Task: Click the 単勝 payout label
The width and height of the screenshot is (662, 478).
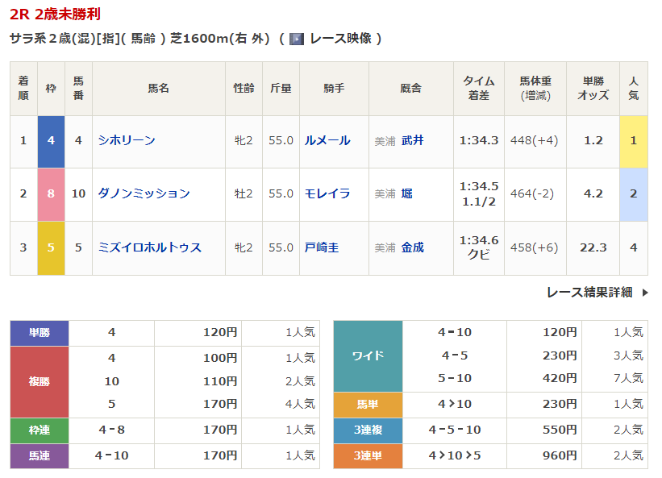Action: [x=40, y=332]
